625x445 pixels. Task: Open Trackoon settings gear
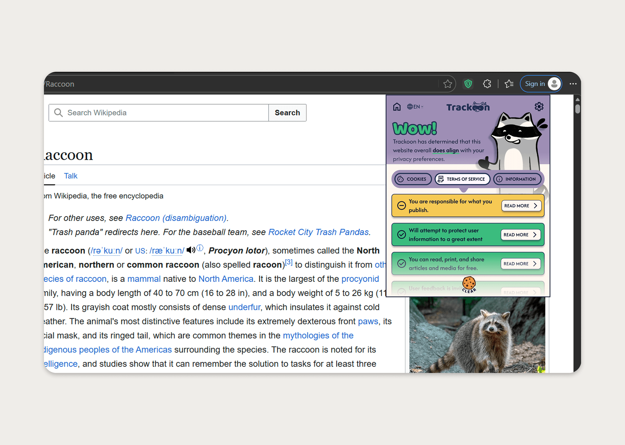(x=539, y=107)
